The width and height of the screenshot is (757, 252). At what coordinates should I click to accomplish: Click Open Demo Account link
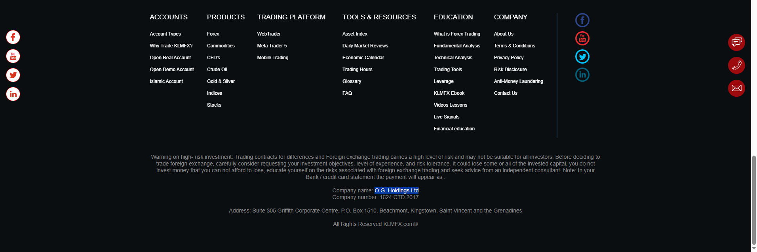[x=172, y=70]
